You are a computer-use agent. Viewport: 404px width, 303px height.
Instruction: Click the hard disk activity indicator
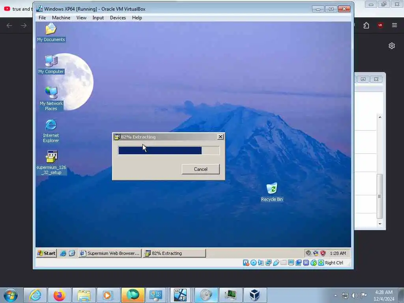click(246, 262)
